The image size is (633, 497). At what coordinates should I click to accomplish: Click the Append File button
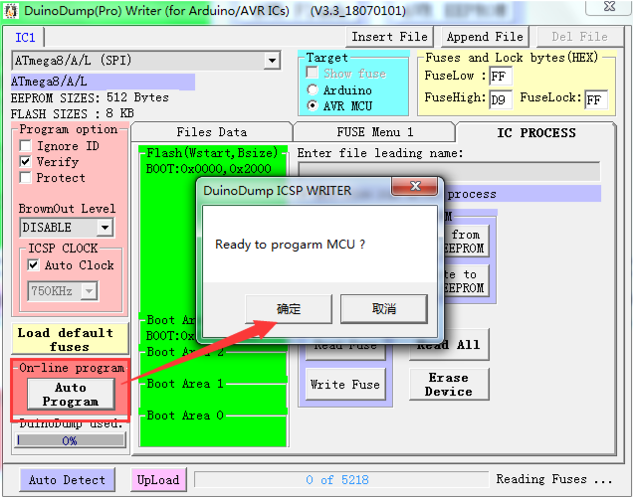[x=485, y=37]
